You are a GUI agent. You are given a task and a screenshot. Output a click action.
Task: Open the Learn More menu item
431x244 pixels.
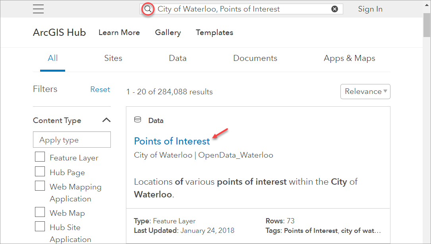119,33
